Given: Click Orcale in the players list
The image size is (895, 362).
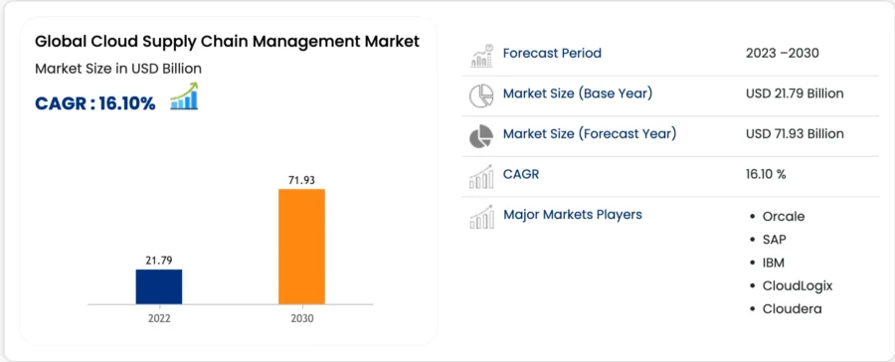Looking at the screenshot, I should 784,217.
